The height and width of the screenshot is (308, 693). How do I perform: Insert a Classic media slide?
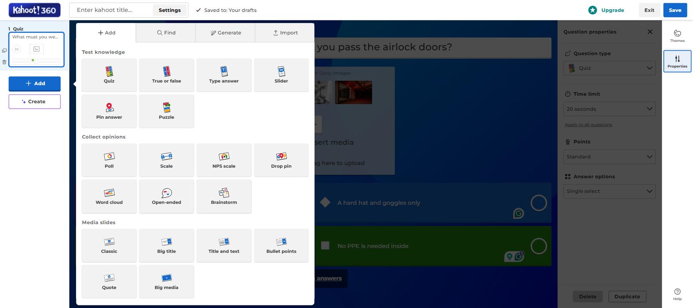pos(109,245)
